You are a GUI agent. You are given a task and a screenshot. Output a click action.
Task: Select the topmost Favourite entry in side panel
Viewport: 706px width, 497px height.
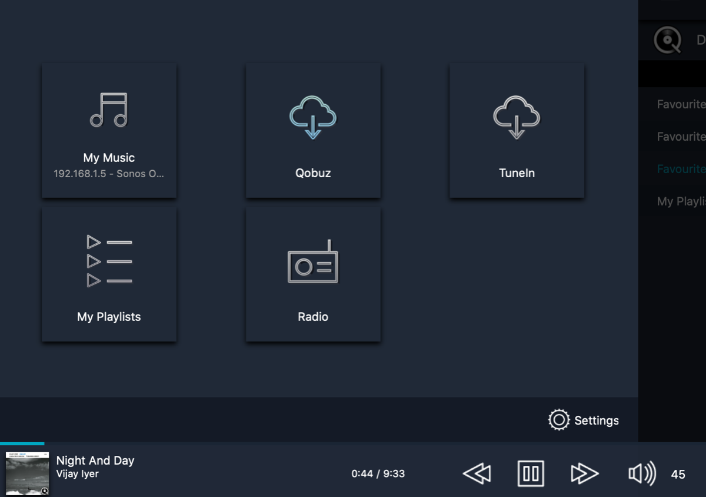[x=681, y=104]
